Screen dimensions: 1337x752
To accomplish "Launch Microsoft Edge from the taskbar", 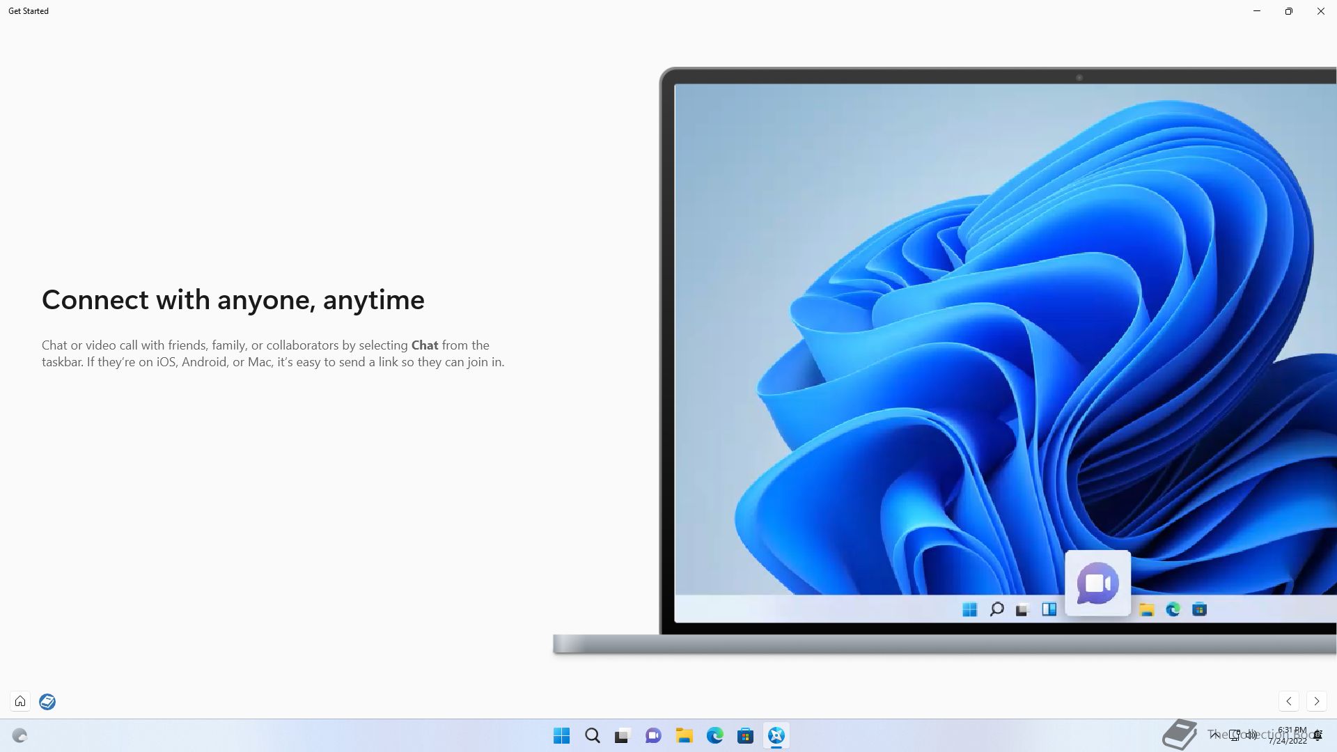I will click(x=714, y=735).
